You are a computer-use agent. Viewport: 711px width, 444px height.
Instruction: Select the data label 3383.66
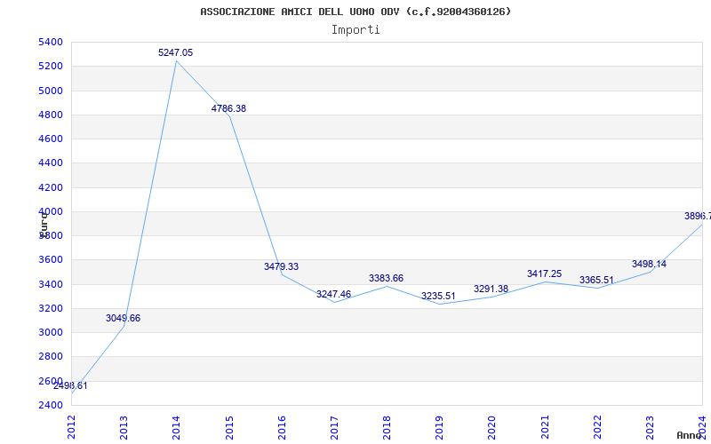(x=386, y=278)
